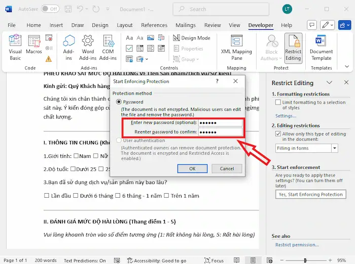This screenshot has height=264, width=355.
Task: Open Document Template settings
Action: [x=321, y=48]
